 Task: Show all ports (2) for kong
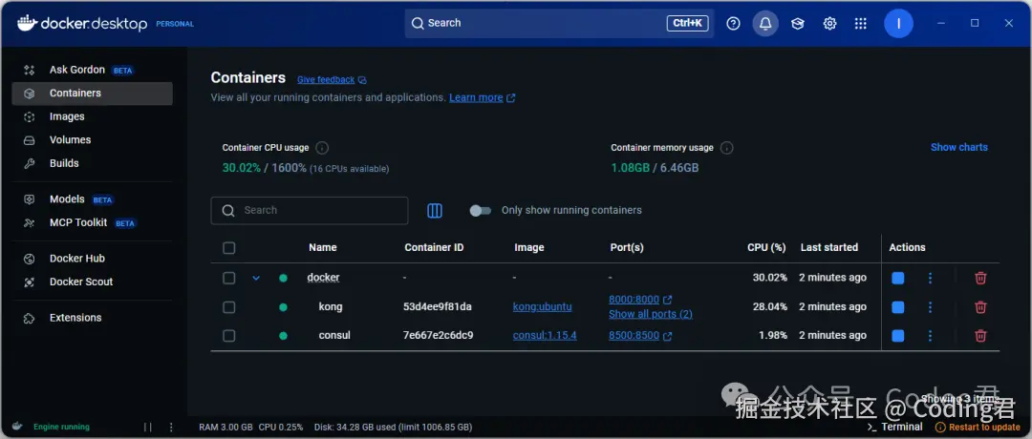click(651, 314)
